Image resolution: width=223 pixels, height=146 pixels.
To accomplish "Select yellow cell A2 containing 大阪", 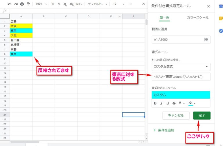I will pyautogui.click(x=21, y=26).
